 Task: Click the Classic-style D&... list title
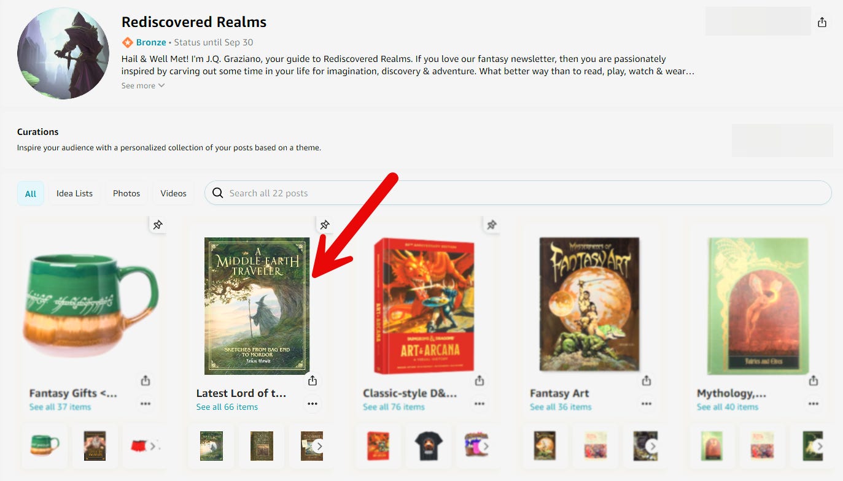[410, 393]
